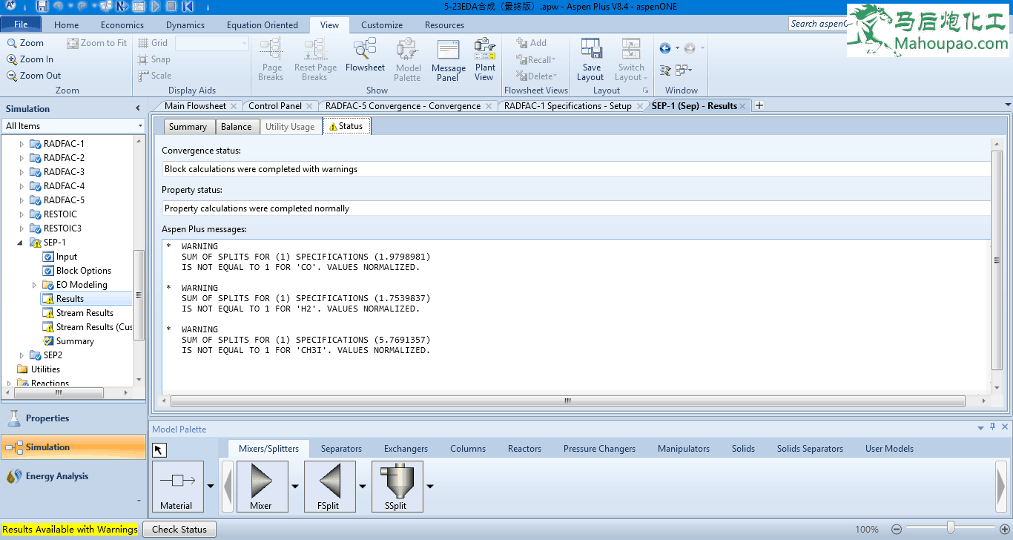Screen dimensions: 1013x540
Task: Select the FSplit block icon
Action: pos(330,486)
